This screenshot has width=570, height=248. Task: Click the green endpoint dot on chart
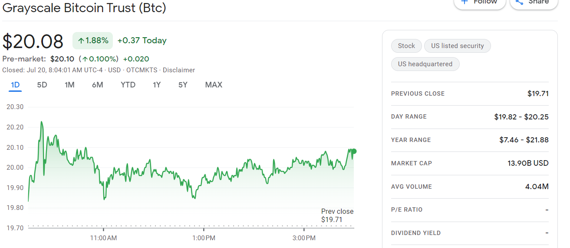click(x=354, y=151)
